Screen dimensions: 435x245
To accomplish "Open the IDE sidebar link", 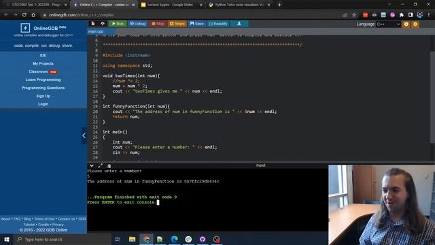I will [43, 55].
